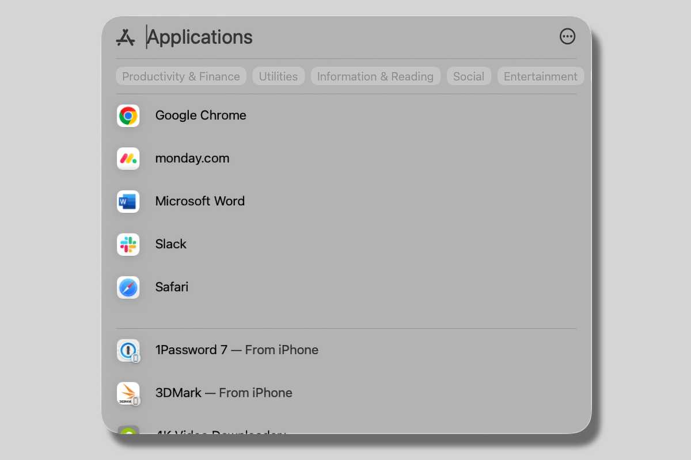Choose Information & Reading category
This screenshot has height=460, width=691.
[375, 76]
